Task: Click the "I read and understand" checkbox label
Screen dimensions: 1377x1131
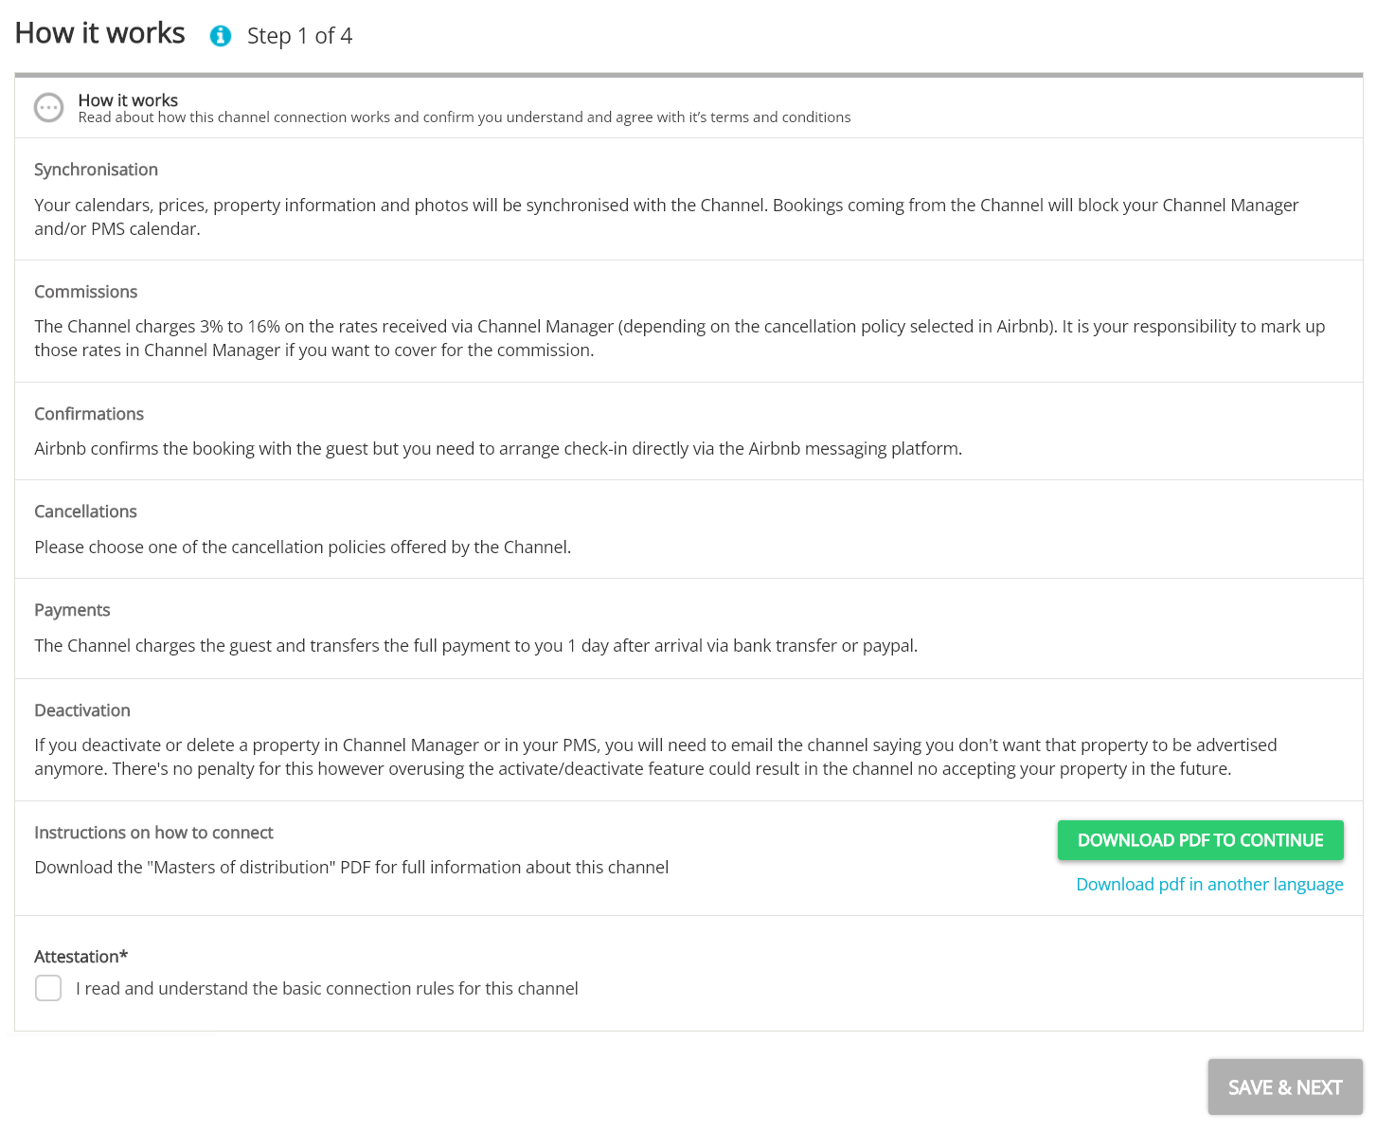Action: (x=327, y=989)
